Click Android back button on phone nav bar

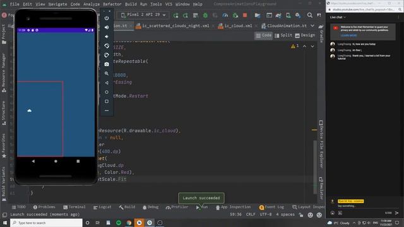point(33,161)
